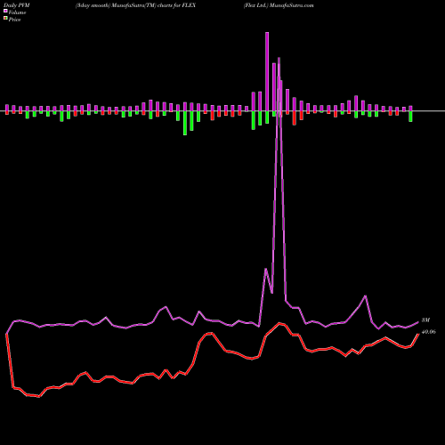Click the Price legend color swatch

click(x=5, y=19)
